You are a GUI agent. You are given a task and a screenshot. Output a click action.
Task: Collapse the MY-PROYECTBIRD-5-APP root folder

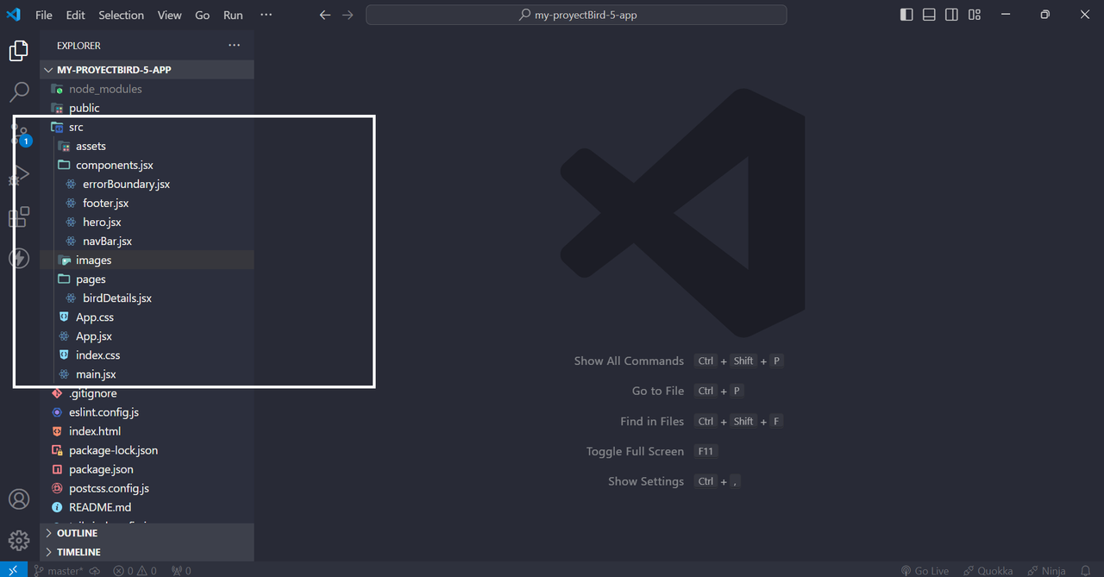point(147,70)
